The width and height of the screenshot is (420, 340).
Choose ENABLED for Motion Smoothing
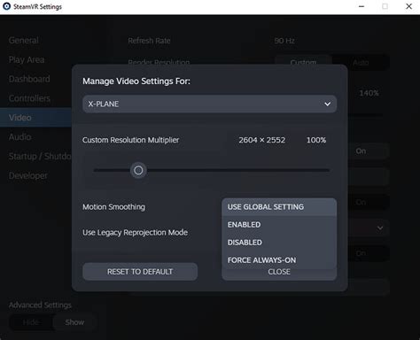pos(279,225)
